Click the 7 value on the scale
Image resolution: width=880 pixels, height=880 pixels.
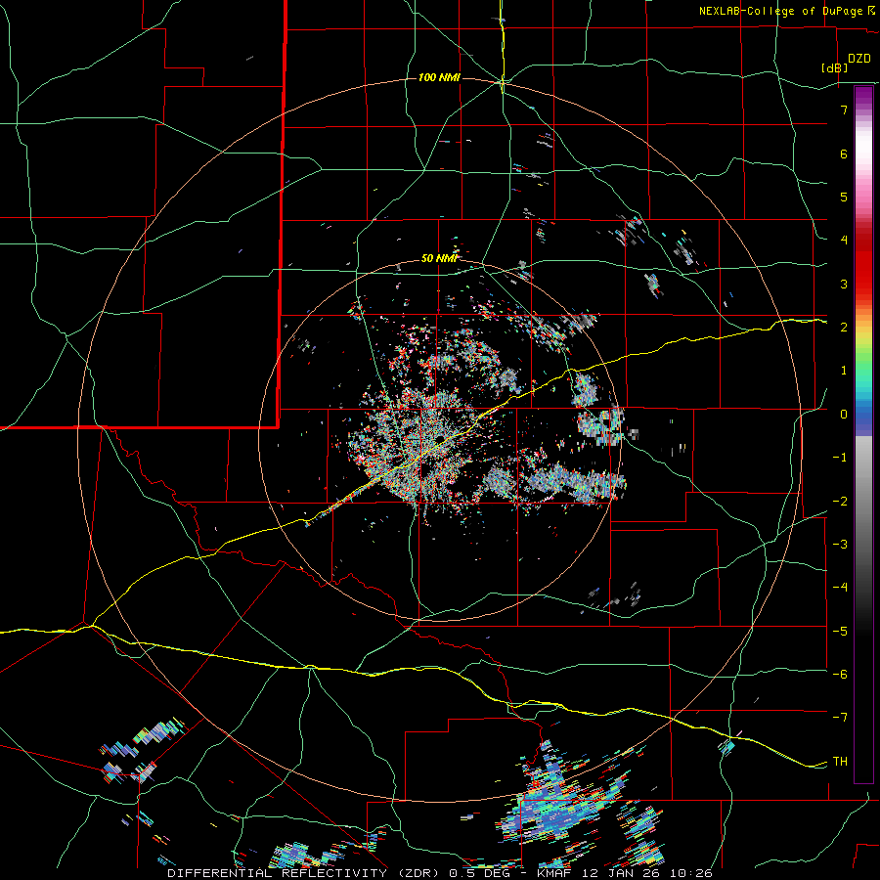point(844,110)
